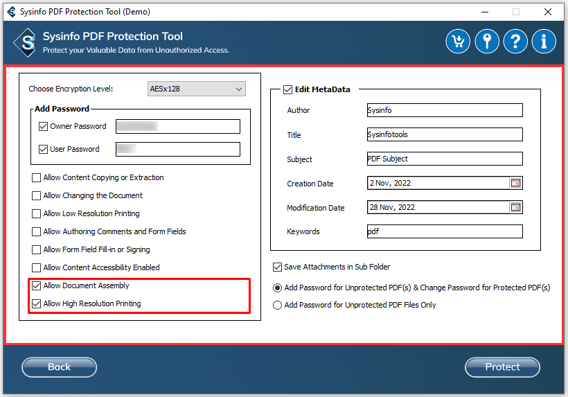The width and height of the screenshot is (568, 397).
Task: Check Allow Authoring Comments and Form Fields
Action: click(x=36, y=231)
